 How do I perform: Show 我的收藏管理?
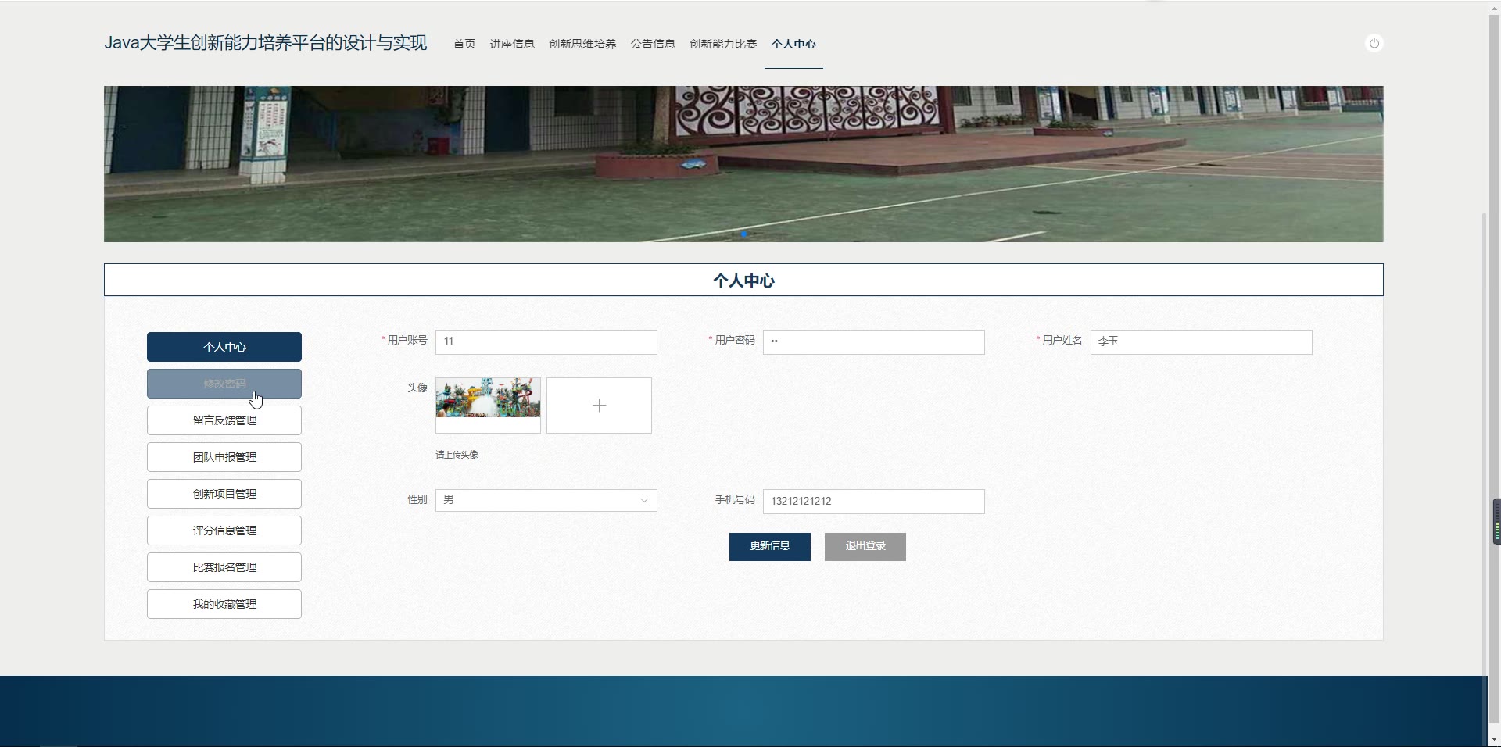point(224,604)
